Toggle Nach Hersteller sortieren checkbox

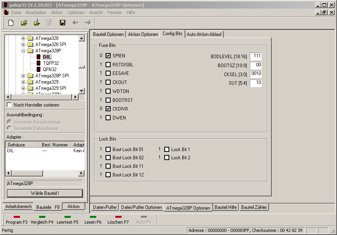pyautogui.click(x=9, y=105)
